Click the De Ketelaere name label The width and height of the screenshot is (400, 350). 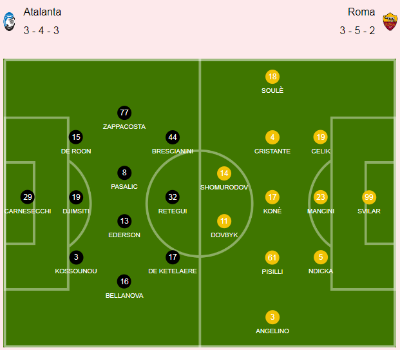[173, 271]
